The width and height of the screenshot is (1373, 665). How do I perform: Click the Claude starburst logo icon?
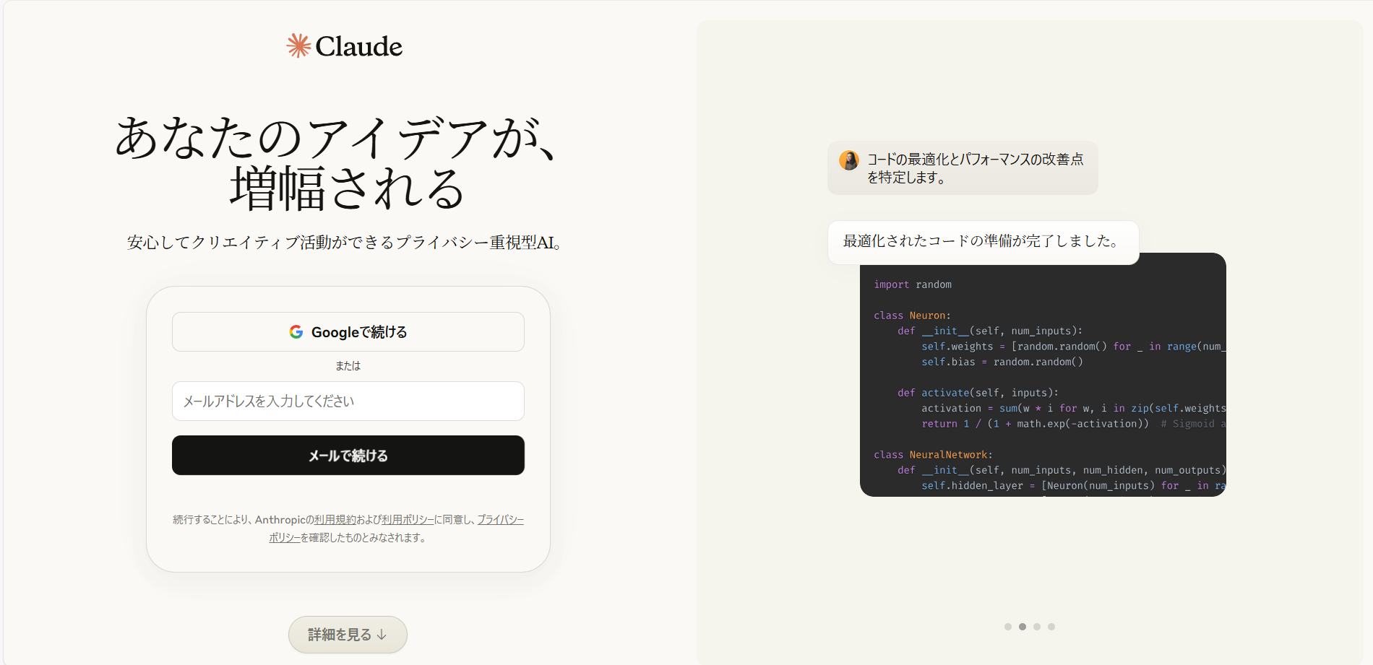(298, 46)
